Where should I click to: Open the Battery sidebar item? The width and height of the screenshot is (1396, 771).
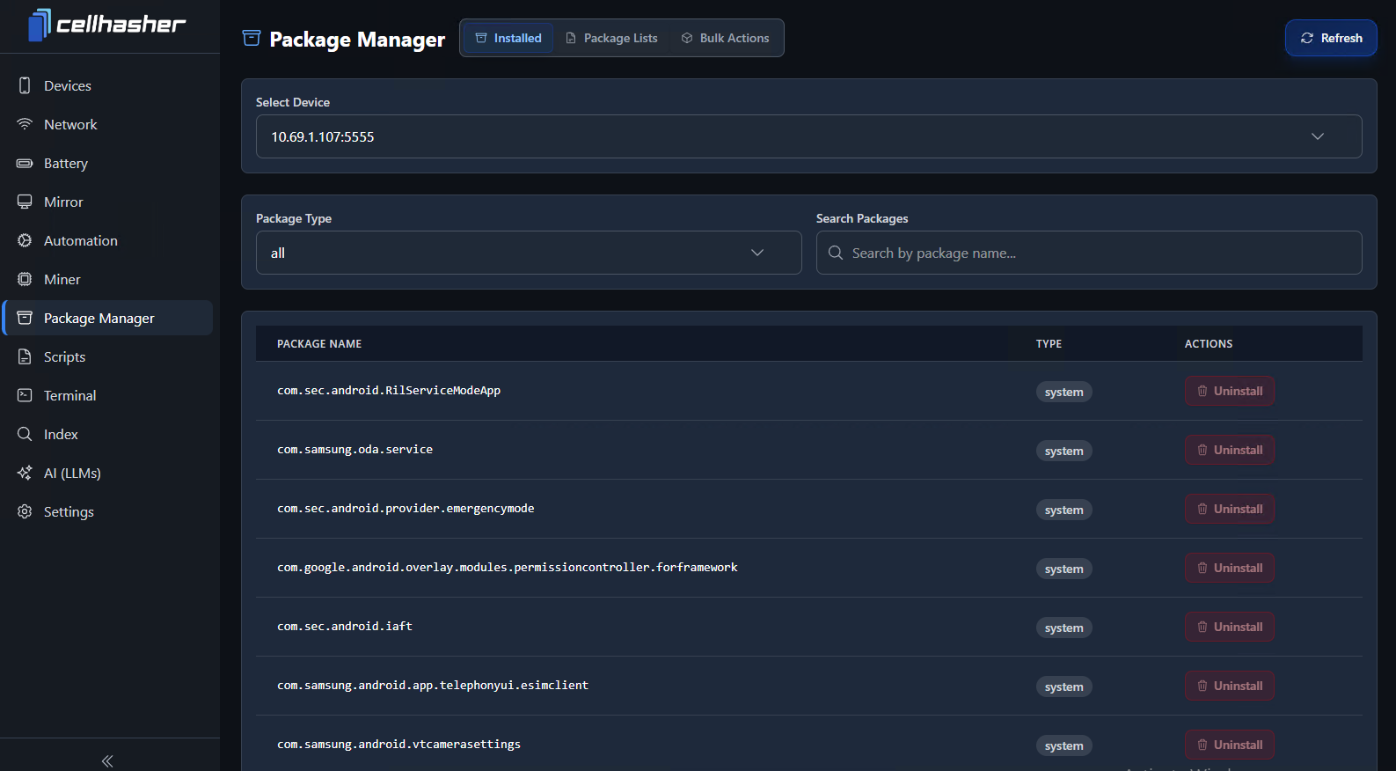click(x=65, y=163)
